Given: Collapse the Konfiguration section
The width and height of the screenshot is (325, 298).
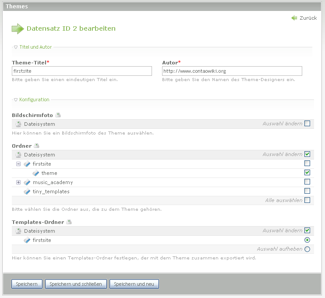Looking at the screenshot, I should [x=16, y=99].
